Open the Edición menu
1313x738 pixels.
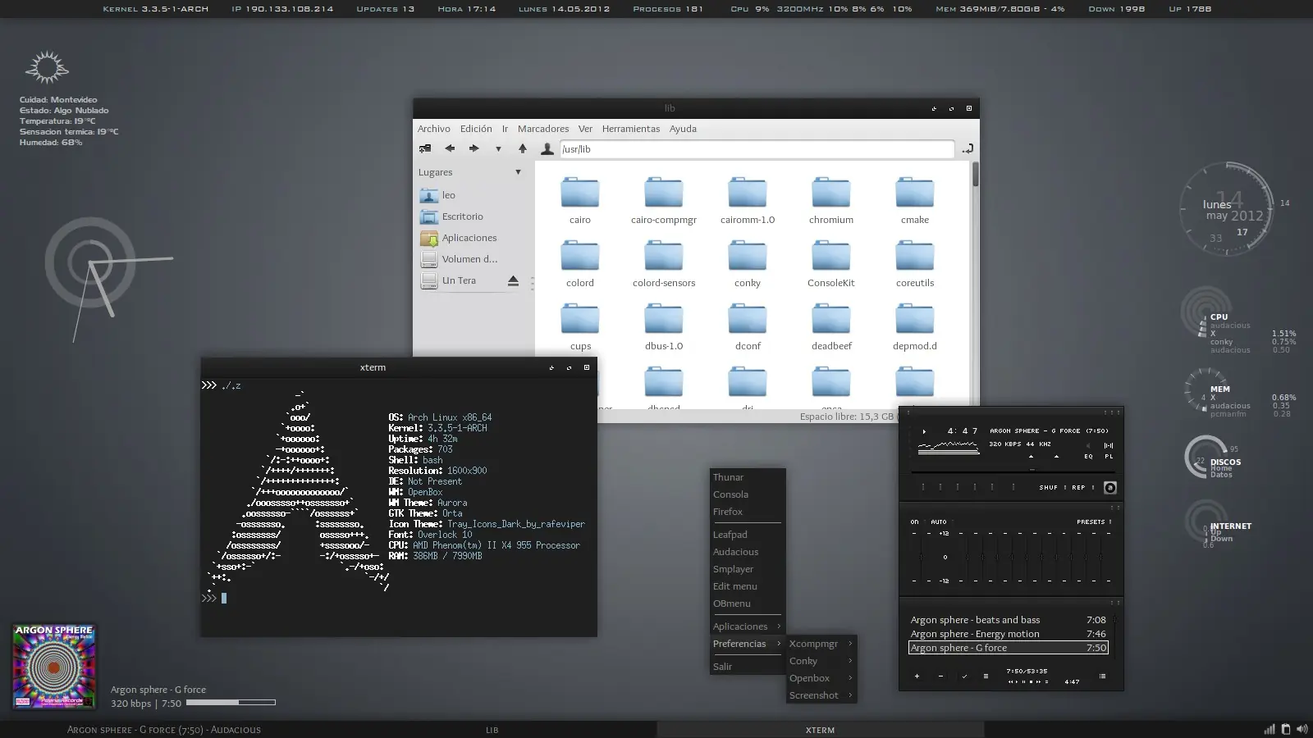point(476,129)
